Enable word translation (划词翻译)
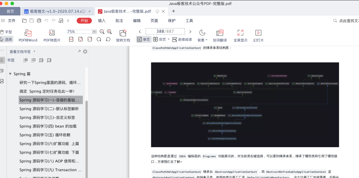The image size is (359, 178). (x=220, y=36)
